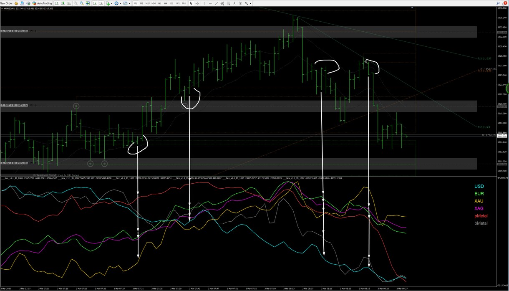Switch to the MN timeframe
This screenshot has height=291, width=509.
(x=184, y=3)
